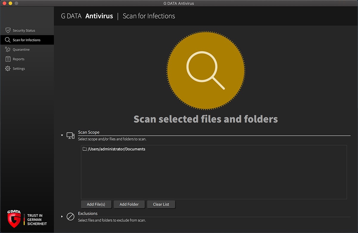
Task: Start scan with large yellow magnifier button
Action: click(206, 71)
